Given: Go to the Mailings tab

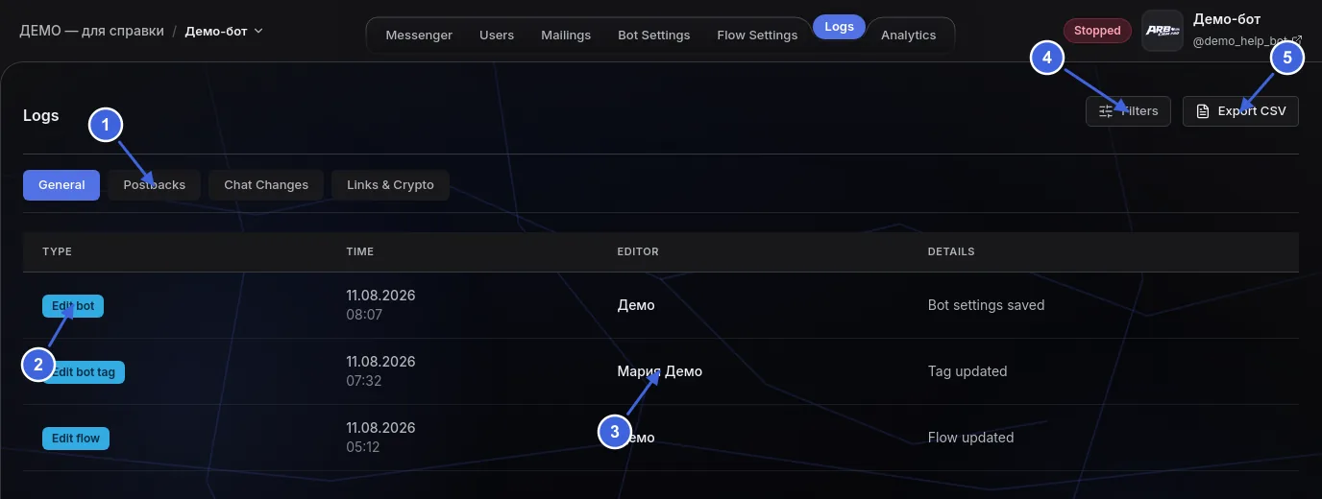Looking at the screenshot, I should coord(566,35).
